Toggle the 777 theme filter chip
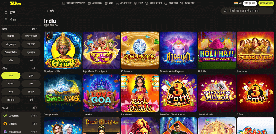The height and width of the screenshot is (134, 276). point(31,84)
